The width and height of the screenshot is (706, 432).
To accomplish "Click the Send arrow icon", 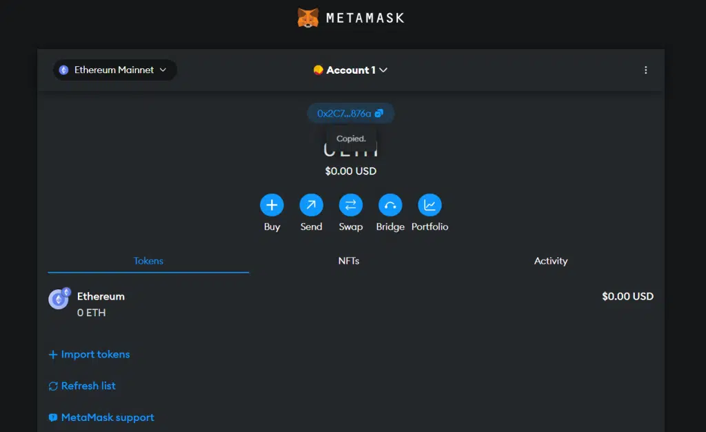I will [x=311, y=205].
